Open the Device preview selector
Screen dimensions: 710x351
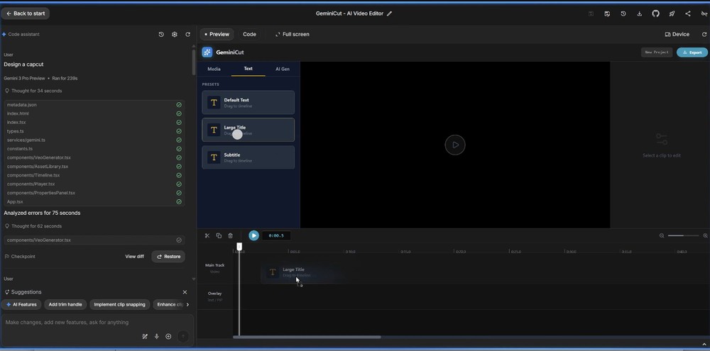677,34
